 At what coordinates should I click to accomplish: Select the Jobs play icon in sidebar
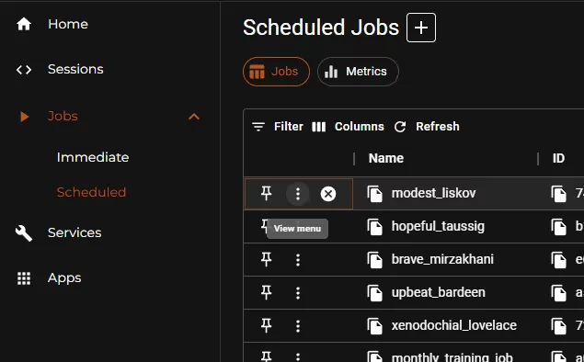point(25,117)
